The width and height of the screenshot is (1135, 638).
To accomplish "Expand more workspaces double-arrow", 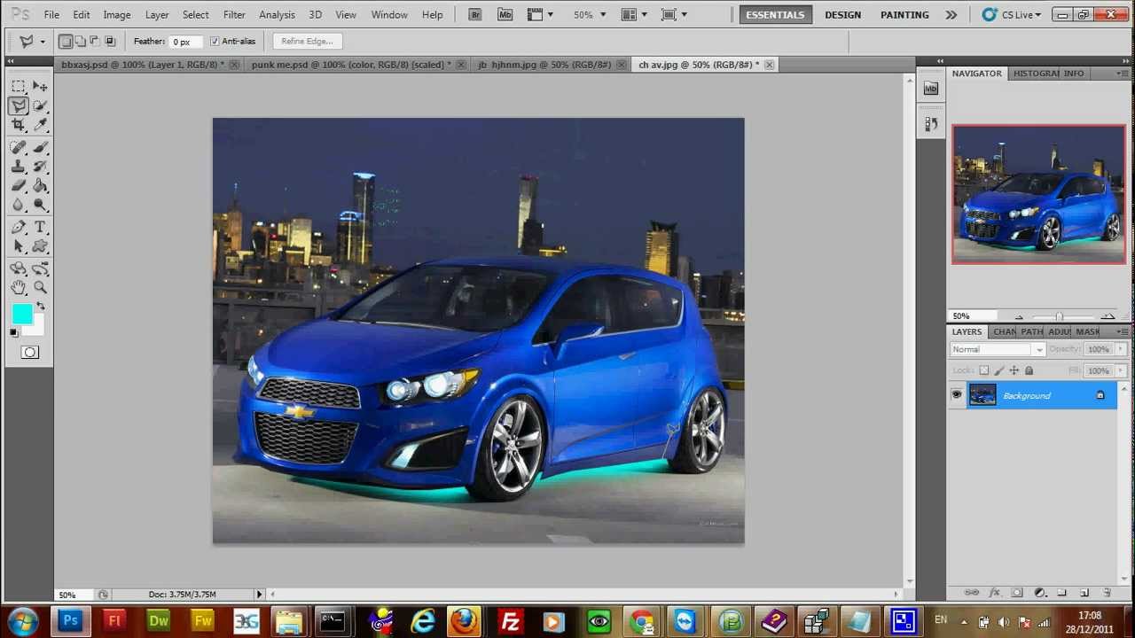I will [951, 14].
